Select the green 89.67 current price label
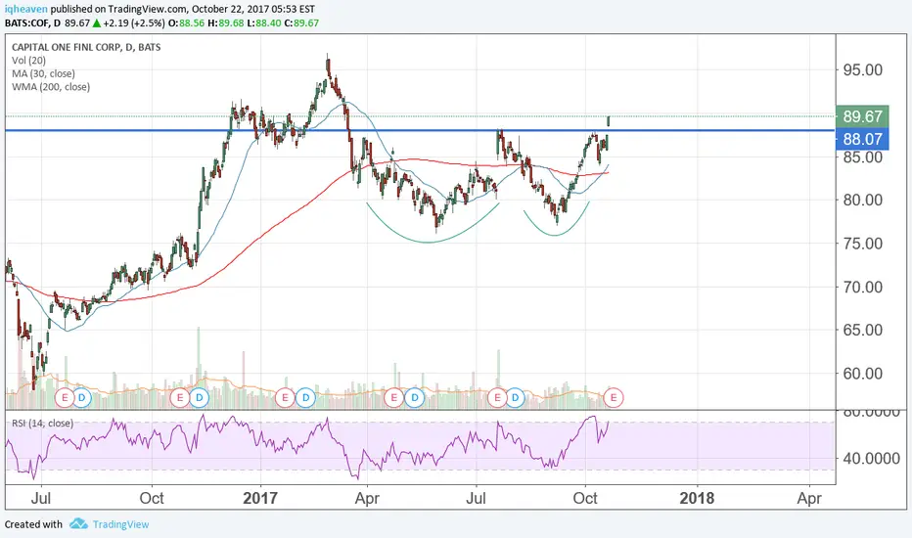Image resolution: width=912 pixels, height=538 pixels. coord(862,116)
